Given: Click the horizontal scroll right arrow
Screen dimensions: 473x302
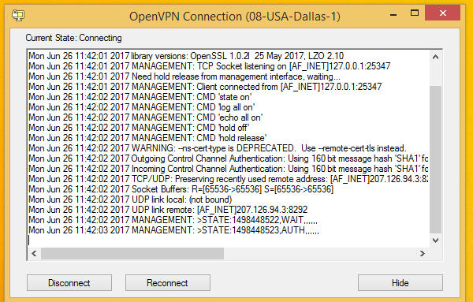Looking at the screenshot, I should tap(423, 253).
